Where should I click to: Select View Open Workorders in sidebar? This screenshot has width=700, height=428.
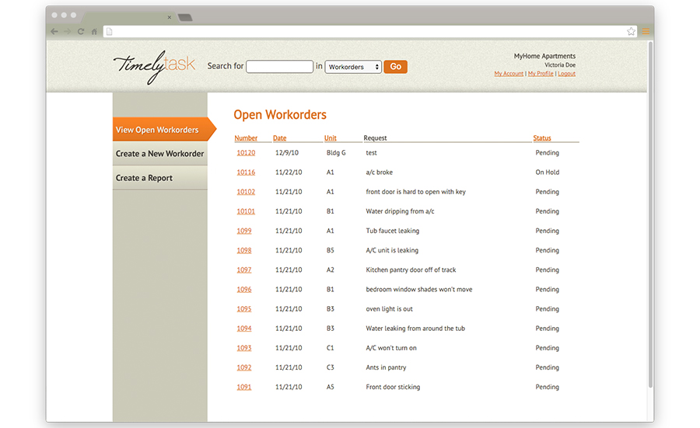pos(158,130)
